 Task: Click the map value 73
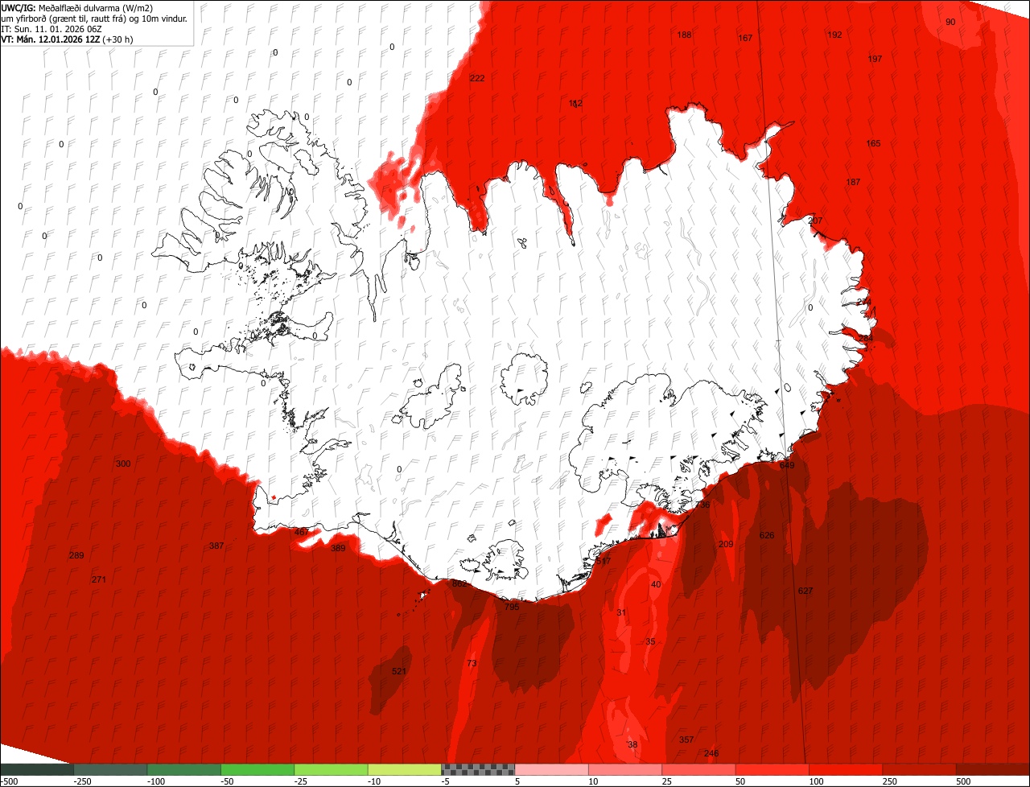pos(472,663)
